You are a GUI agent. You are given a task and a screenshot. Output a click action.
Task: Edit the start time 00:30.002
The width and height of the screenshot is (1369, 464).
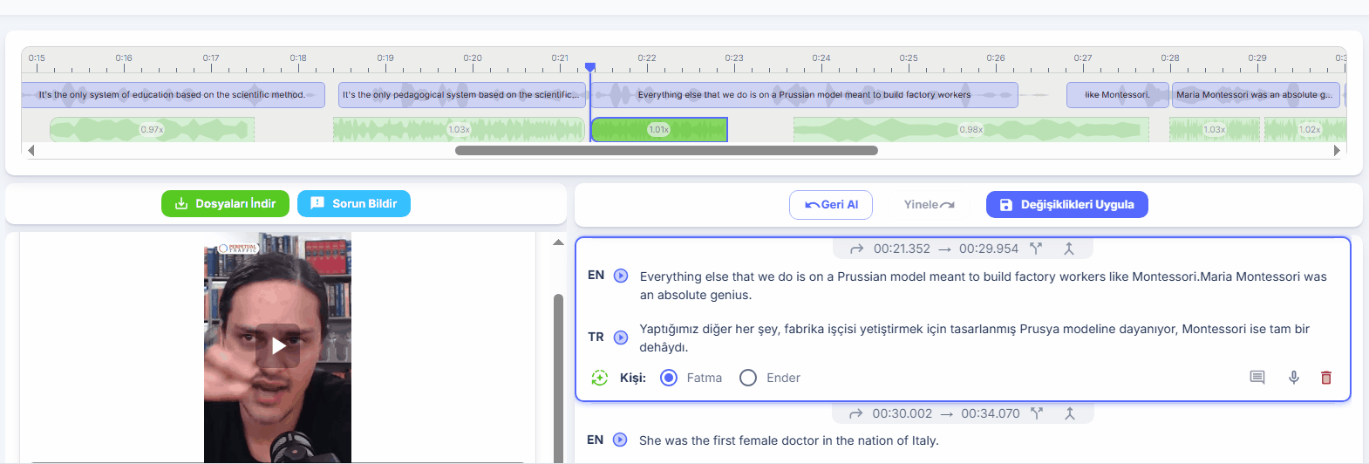(902, 413)
